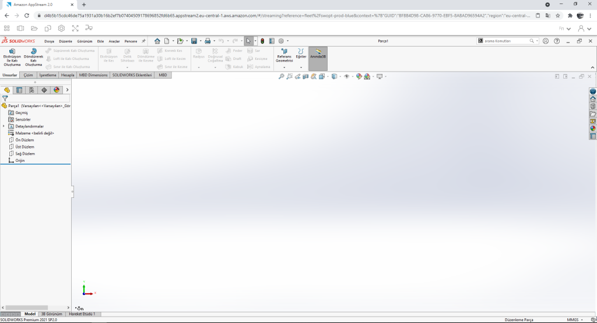Image resolution: width=597 pixels, height=323 pixels.
Task: Expand the Detaylandırmalar tree node
Action: [x=3, y=126]
